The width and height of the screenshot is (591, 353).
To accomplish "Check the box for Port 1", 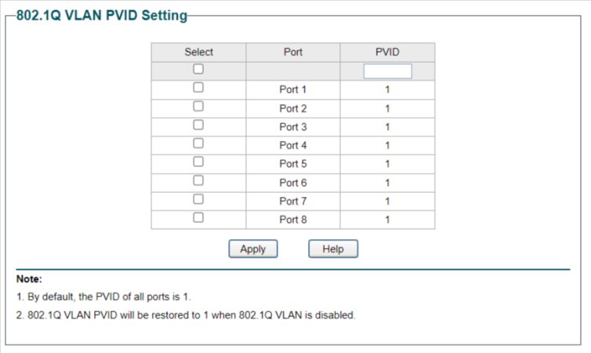I will click(x=198, y=88).
